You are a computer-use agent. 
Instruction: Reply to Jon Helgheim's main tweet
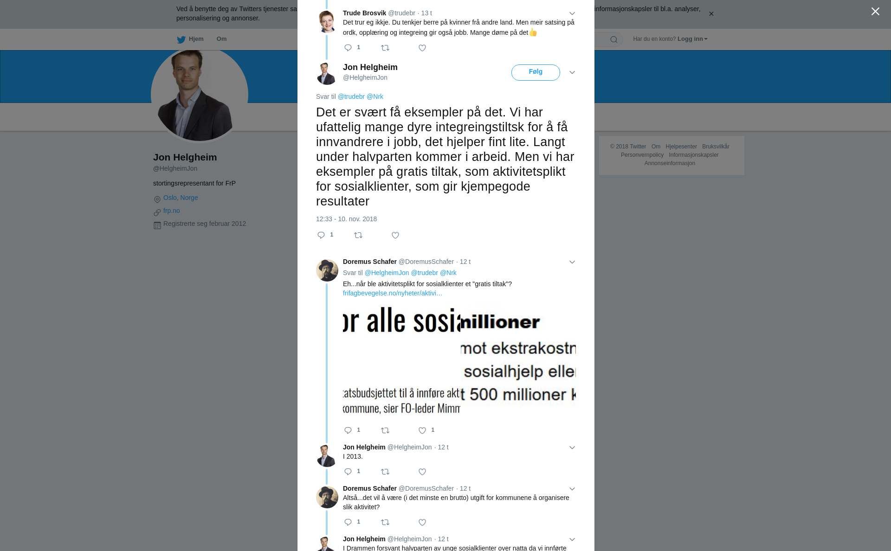pos(321,235)
